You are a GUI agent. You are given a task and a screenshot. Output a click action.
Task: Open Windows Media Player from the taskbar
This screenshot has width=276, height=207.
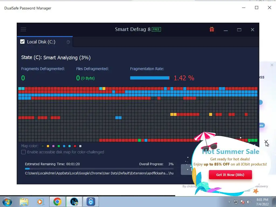[40, 202]
